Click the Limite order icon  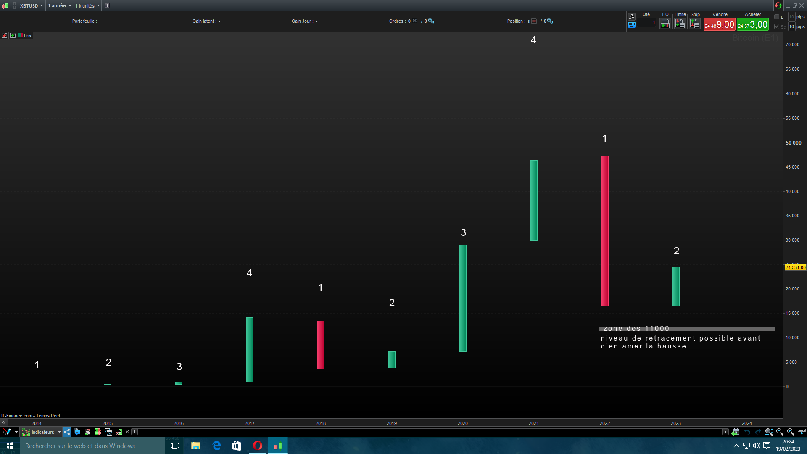[x=680, y=24]
